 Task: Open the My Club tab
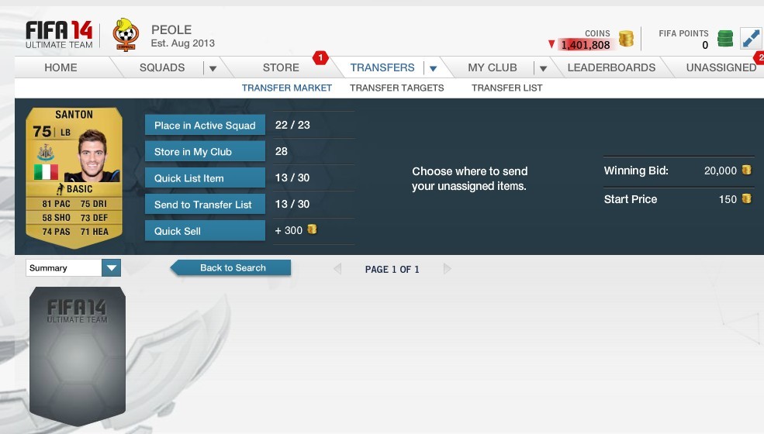[x=492, y=67]
